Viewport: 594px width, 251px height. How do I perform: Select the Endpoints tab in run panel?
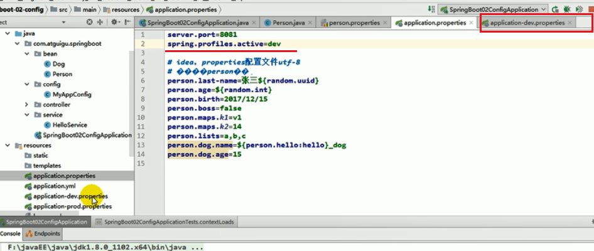click(43, 233)
